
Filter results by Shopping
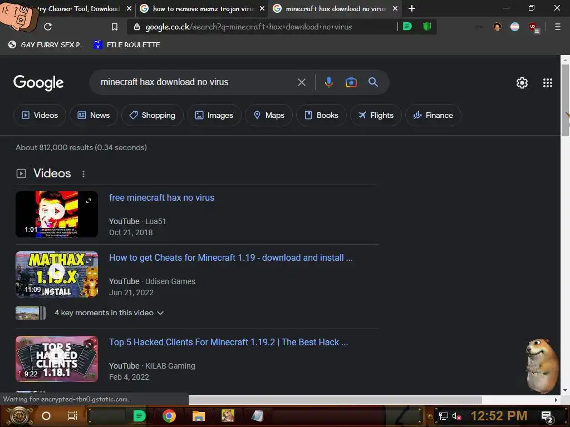[153, 115]
